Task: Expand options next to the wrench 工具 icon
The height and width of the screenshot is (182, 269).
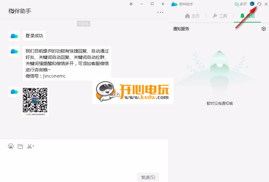Action: coord(215,15)
